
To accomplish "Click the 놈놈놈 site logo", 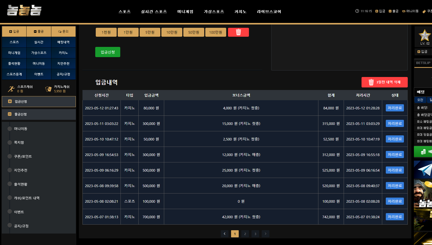I will coord(24,11).
